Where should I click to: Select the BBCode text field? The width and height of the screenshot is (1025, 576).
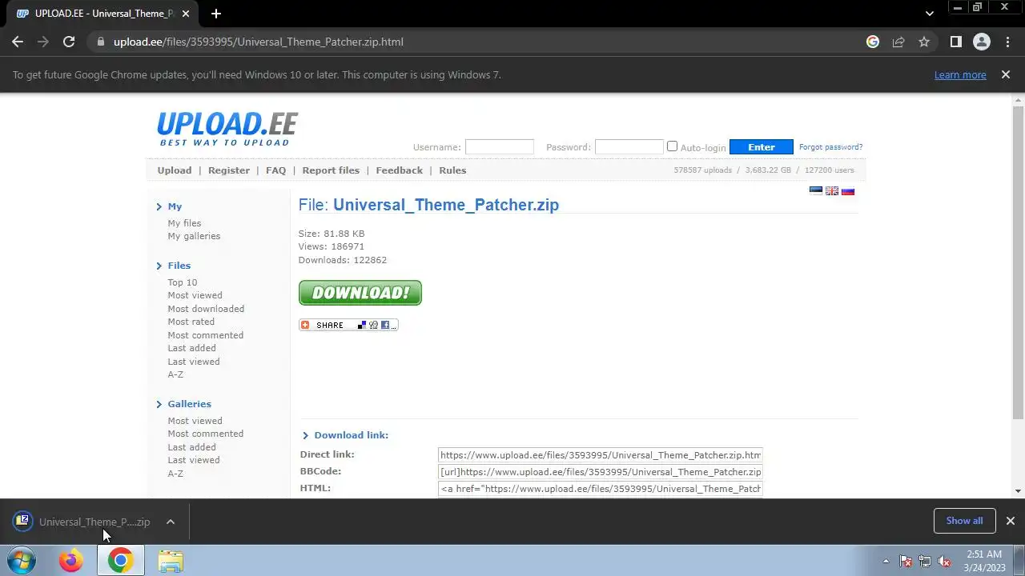[x=601, y=472]
